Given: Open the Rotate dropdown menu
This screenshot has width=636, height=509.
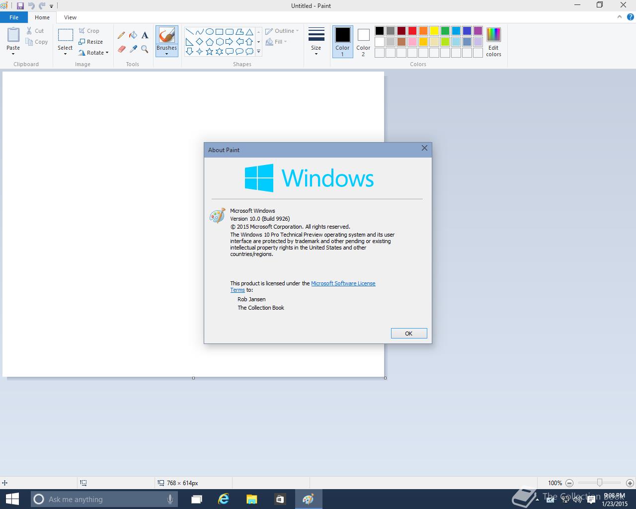Looking at the screenshot, I should click(x=94, y=53).
